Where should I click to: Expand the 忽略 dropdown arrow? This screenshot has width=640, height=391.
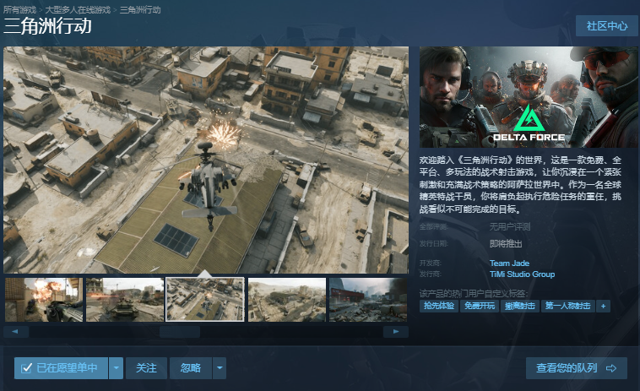point(220,368)
